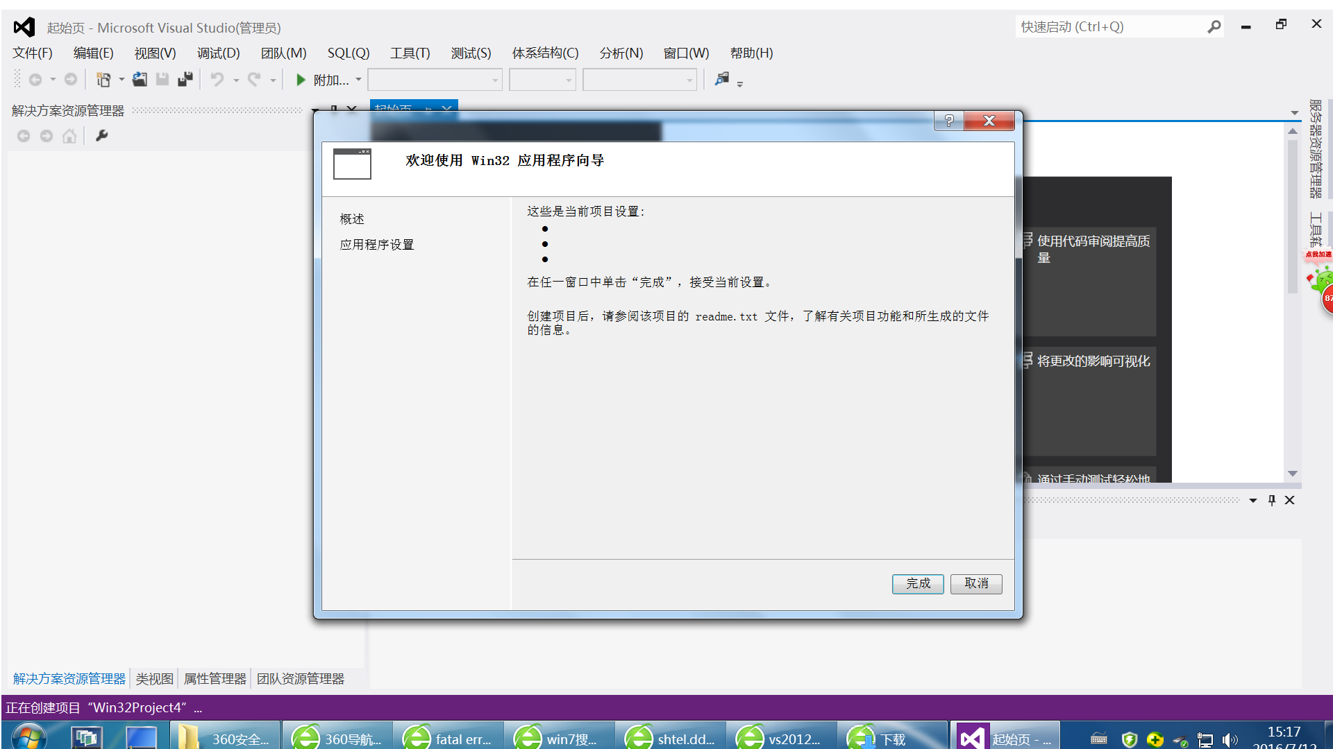
Task: Click the shield icon in system tray
Action: pyautogui.click(x=1130, y=740)
